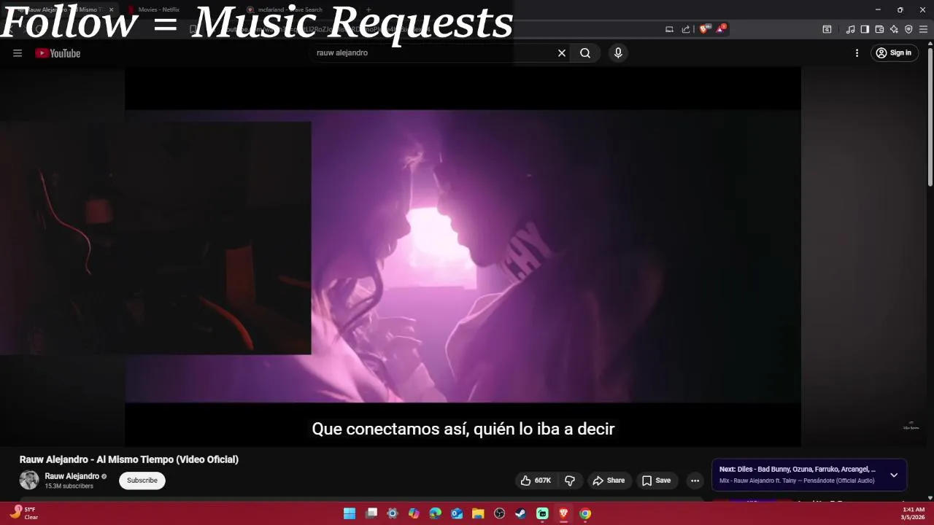The image size is (934, 525).
Task: Open File Explorer from the taskbar
Action: click(x=478, y=513)
